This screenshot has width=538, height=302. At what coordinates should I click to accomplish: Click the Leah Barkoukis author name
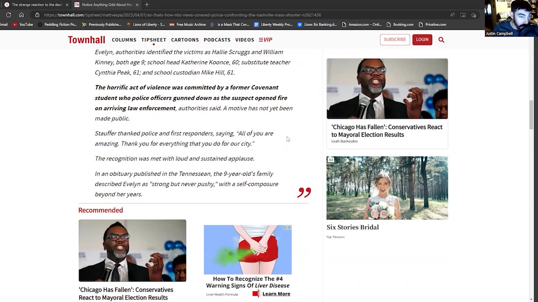[344, 141]
